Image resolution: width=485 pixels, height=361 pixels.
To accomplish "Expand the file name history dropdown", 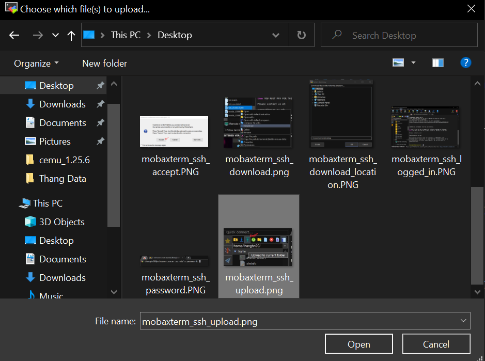I will (463, 321).
